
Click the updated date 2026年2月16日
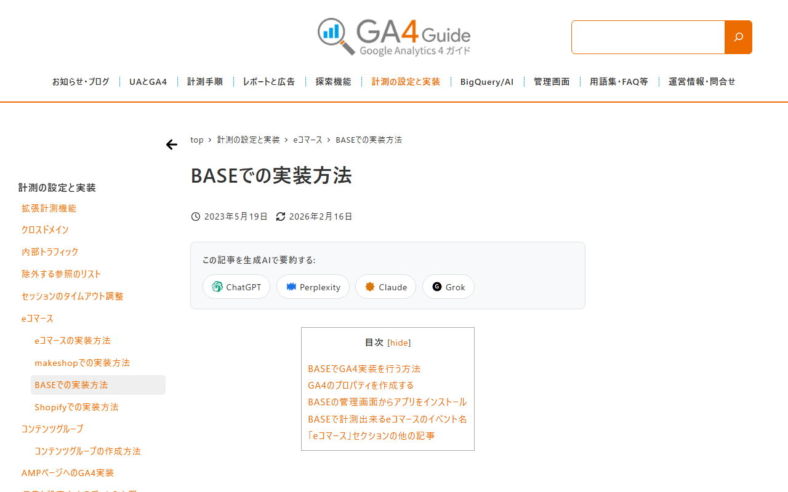(321, 216)
